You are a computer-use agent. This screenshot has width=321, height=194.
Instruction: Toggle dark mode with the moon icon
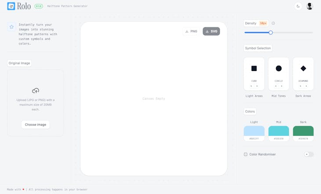[x=298, y=6]
